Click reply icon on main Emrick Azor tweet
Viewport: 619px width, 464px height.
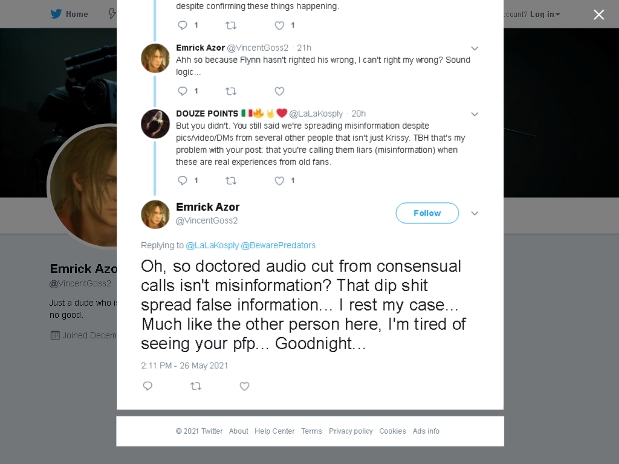click(x=147, y=386)
